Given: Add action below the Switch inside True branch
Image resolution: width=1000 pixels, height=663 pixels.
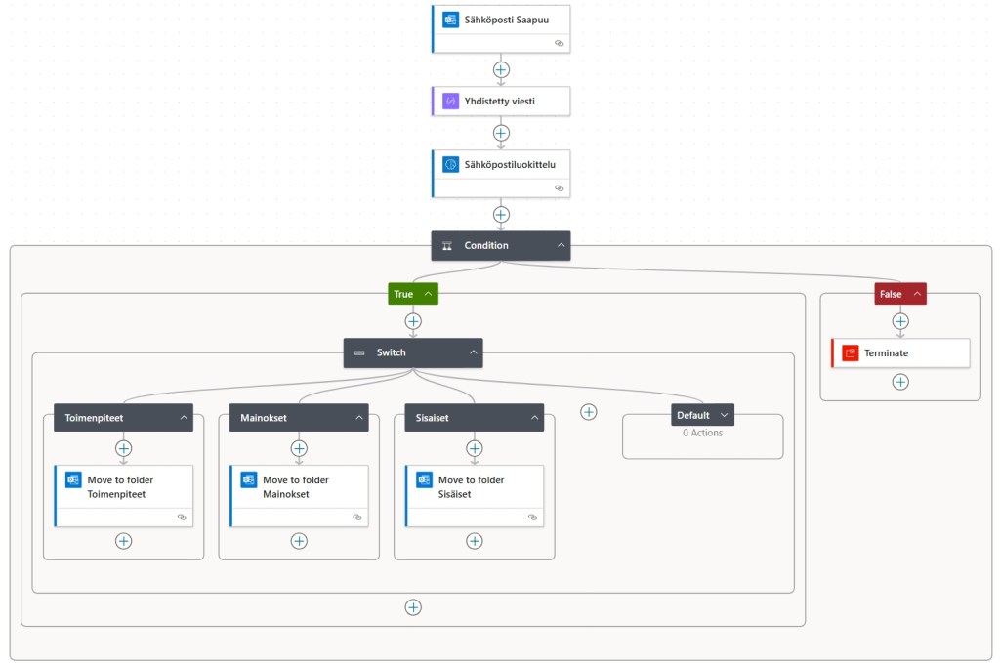Looking at the screenshot, I should (x=413, y=607).
